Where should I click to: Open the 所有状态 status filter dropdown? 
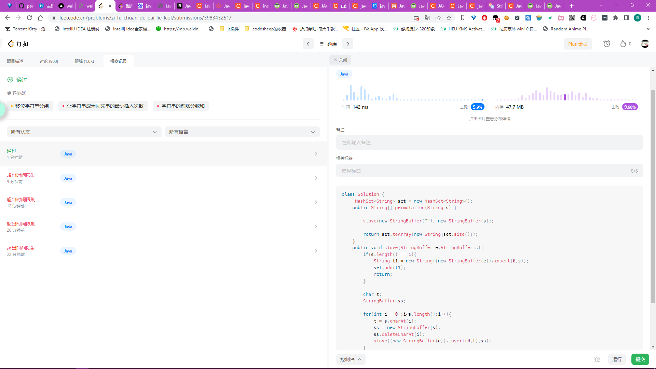[x=84, y=132]
